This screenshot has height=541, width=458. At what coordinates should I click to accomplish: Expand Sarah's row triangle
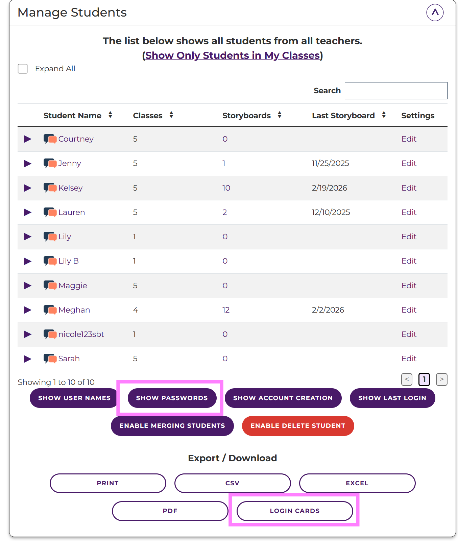[x=28, y=359]
